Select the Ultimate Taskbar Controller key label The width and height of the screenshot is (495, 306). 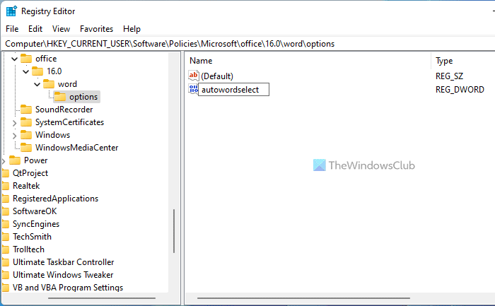click(x=64, y=262)
